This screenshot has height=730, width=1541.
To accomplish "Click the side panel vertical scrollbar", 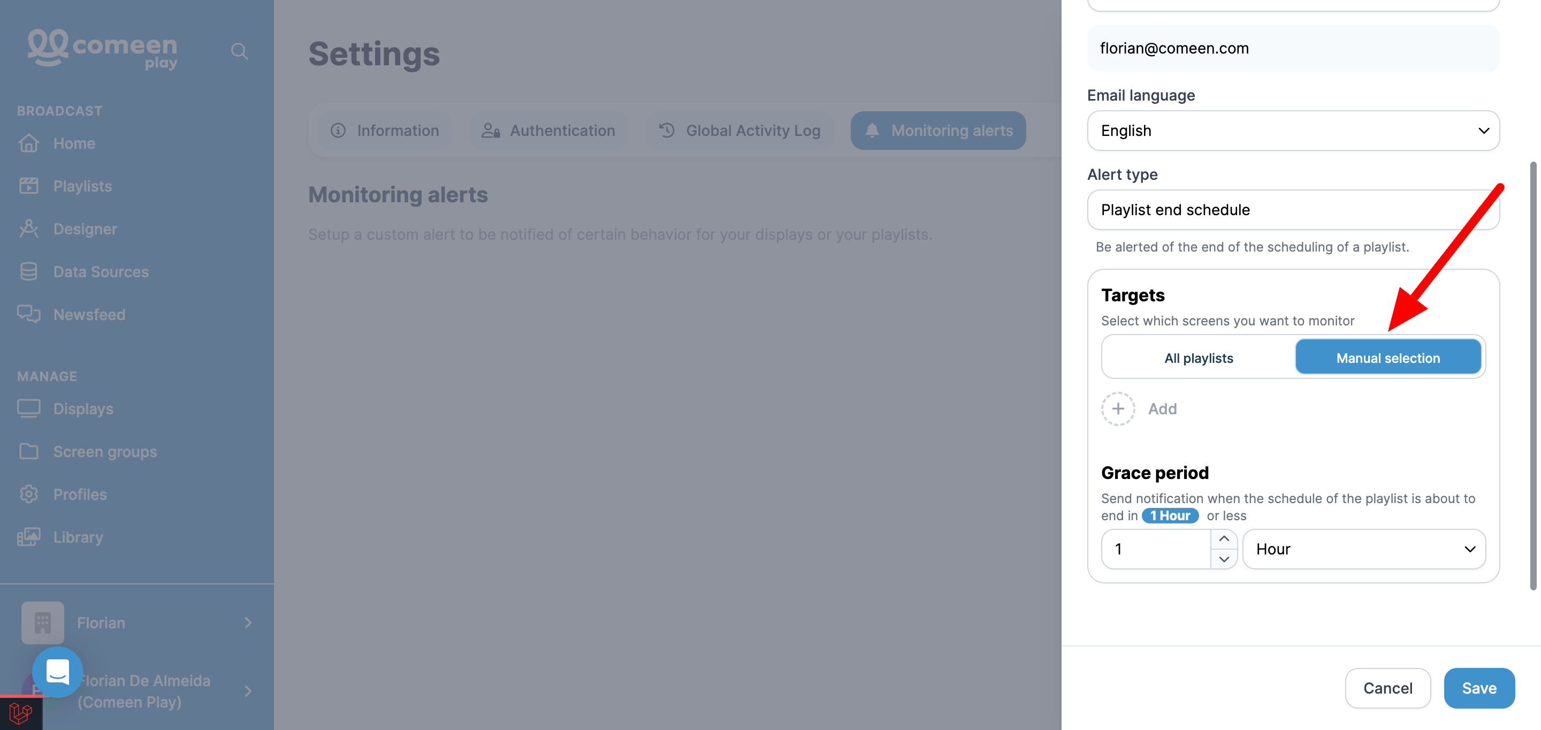I will (1532, 376).
